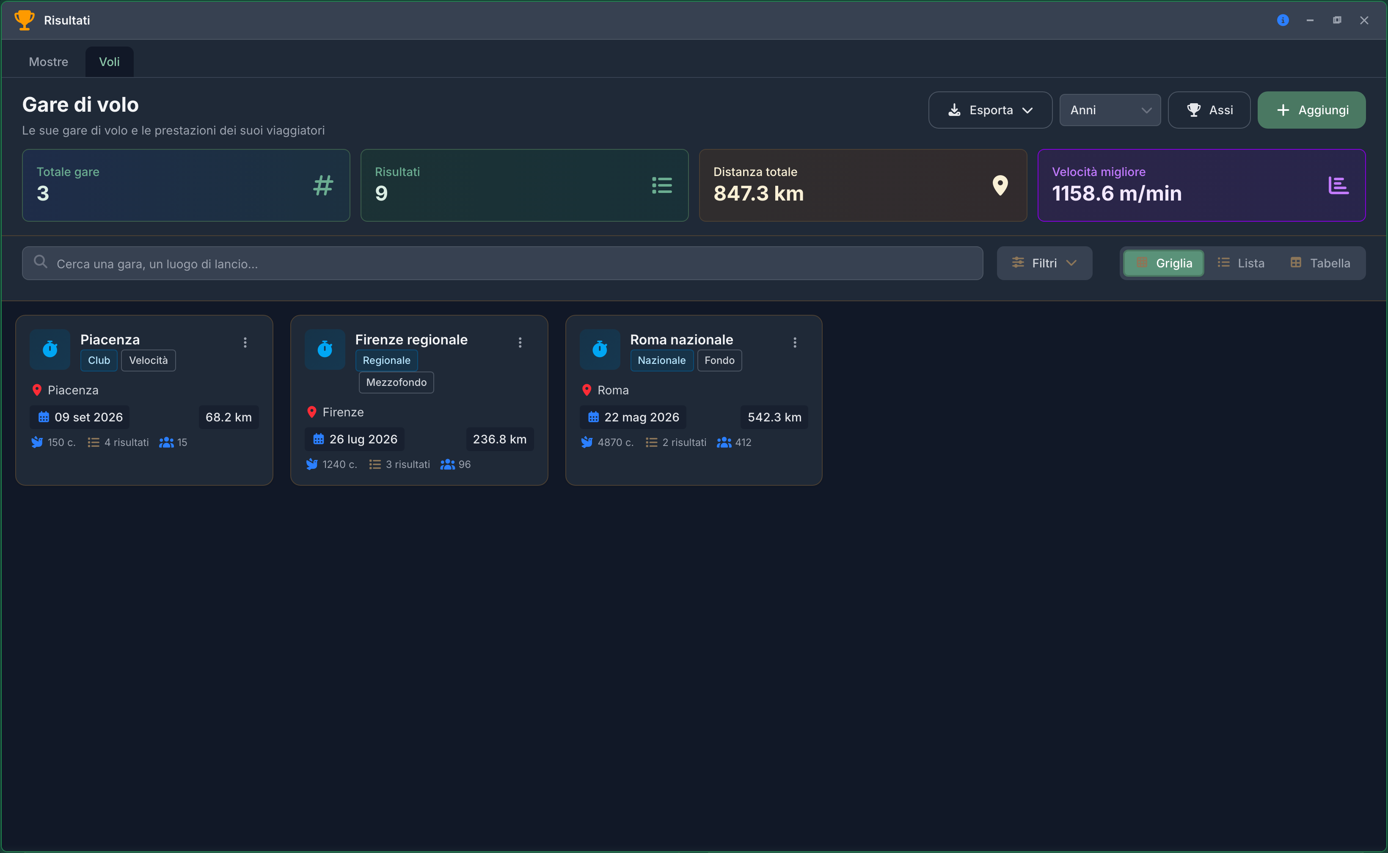
Task: Switch to Lista view
Action: point(1241,263)
